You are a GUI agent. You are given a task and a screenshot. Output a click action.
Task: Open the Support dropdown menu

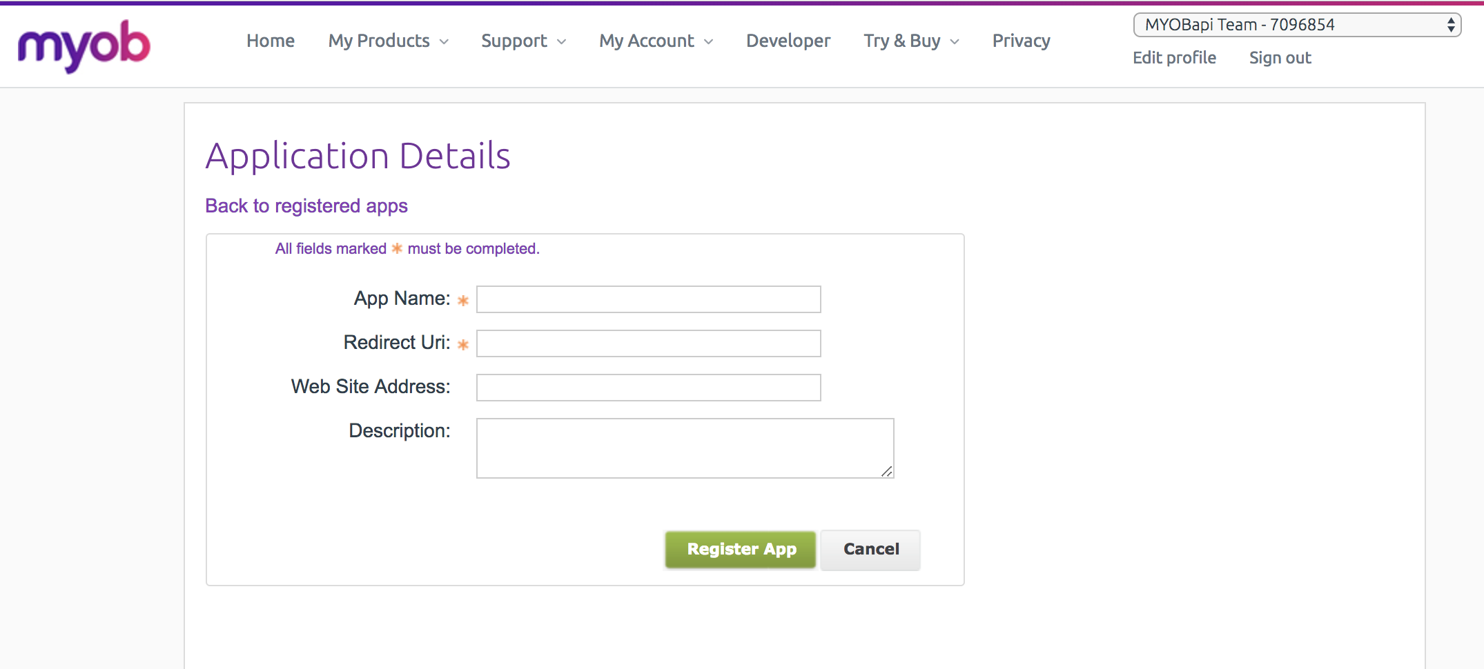523,41
